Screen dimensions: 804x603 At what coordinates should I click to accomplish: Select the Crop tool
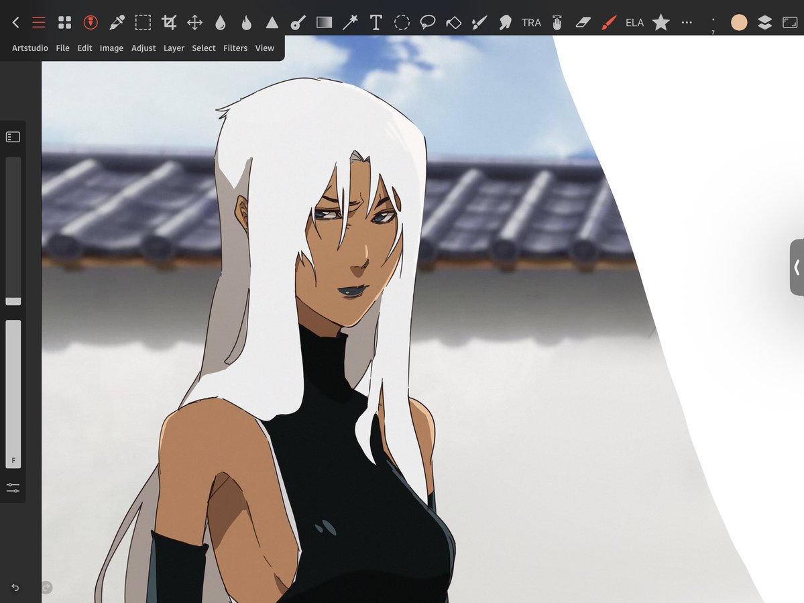coord(169,23)
